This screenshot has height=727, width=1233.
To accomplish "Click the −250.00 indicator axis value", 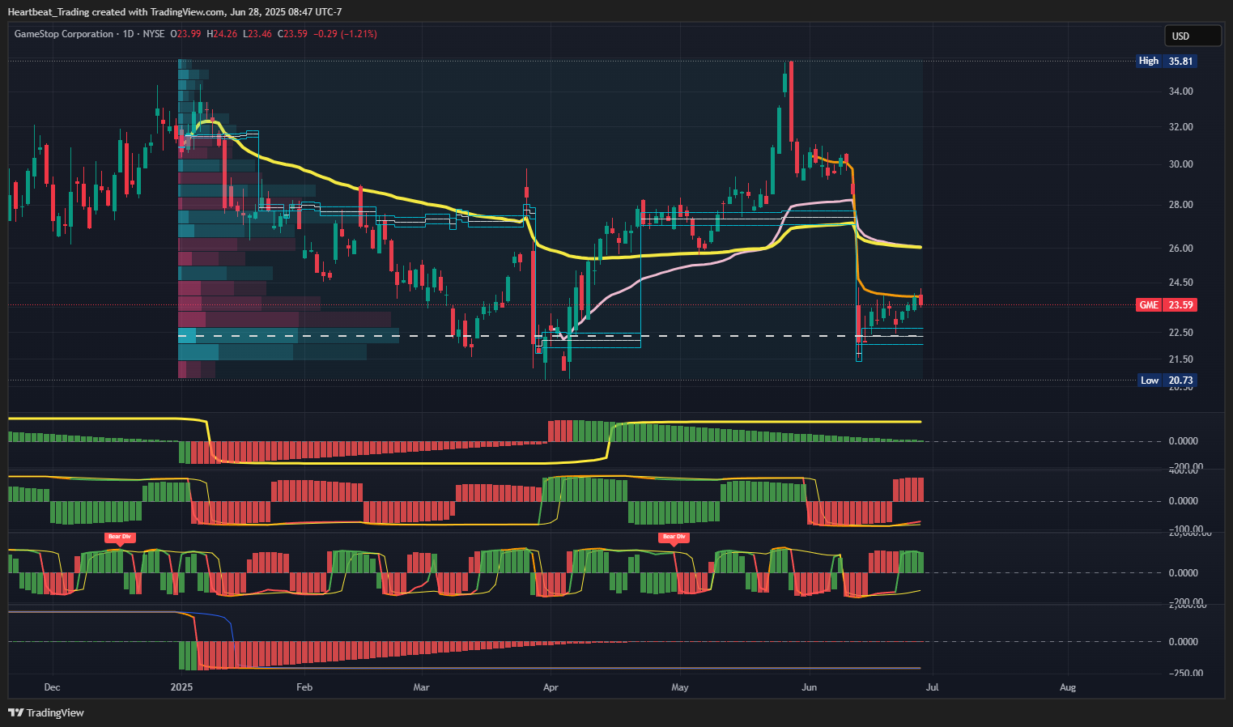I will click(1186, 674).
